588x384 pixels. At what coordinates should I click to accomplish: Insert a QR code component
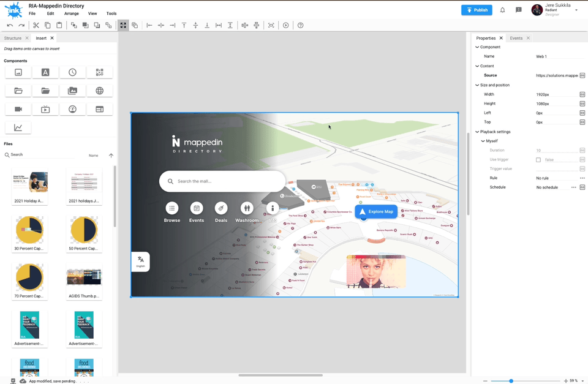[99, 72]
